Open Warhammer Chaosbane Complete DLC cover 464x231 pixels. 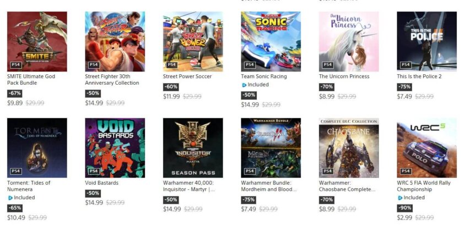click(349, 147)
